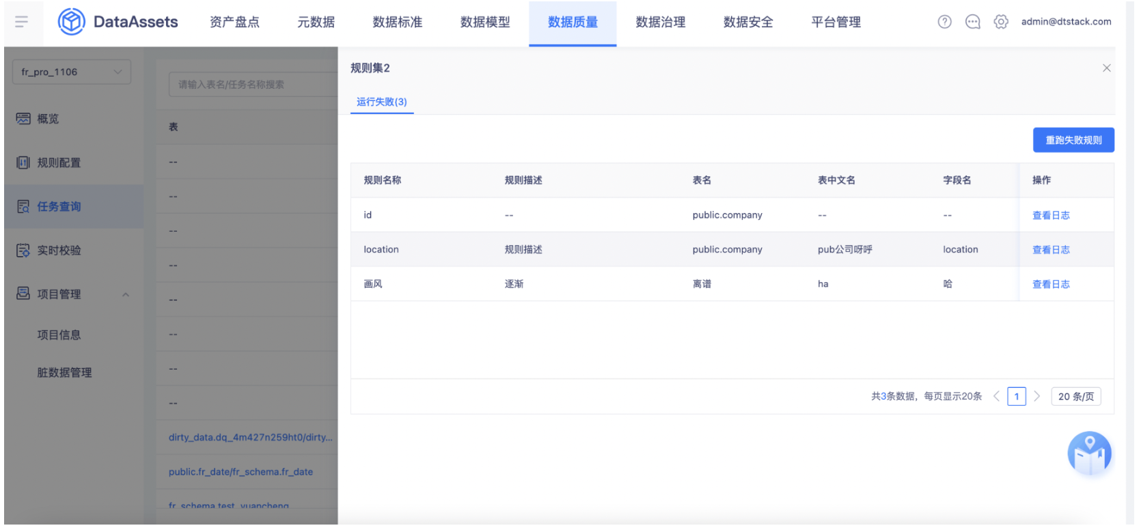1141x530 pixels.
Task: Open the fr_pro_1106 project dropdown
Action: [x=72, y=72]
